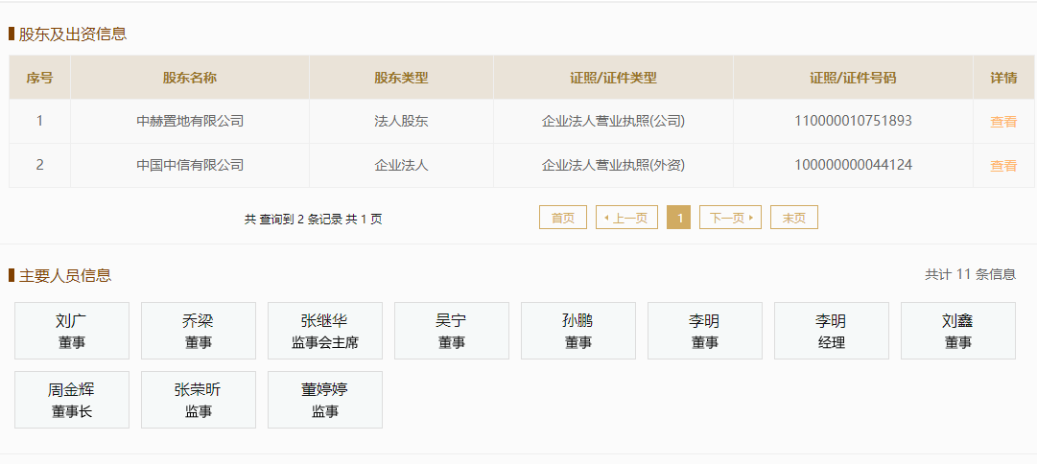Open the 乔梁 董事 personnel card
Image resolution: width=1037 pixels, height=464 pixels.
point(199,331)
